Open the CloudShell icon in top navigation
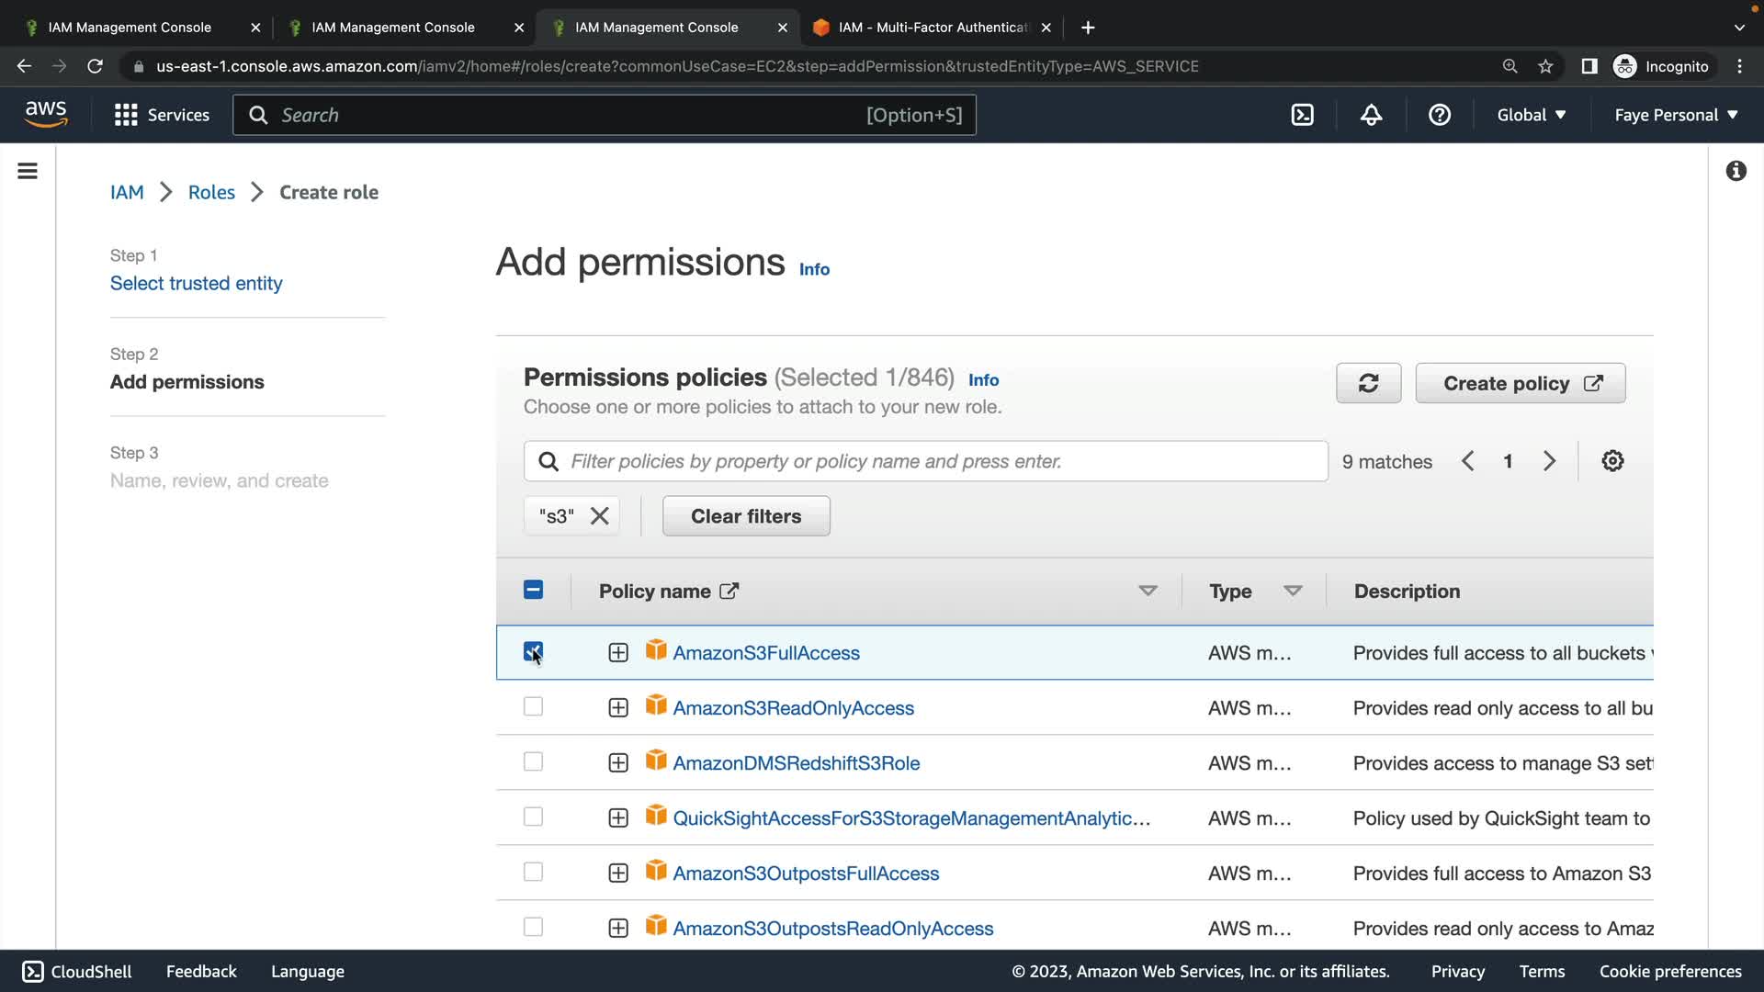The height and width of the screenshot is (992, 1764). pos(1302,115)
